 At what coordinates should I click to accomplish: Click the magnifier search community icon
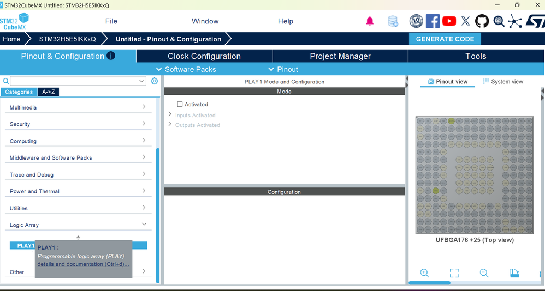(499, 21)
